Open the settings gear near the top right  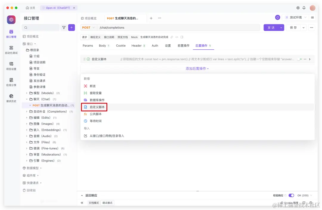298,8
